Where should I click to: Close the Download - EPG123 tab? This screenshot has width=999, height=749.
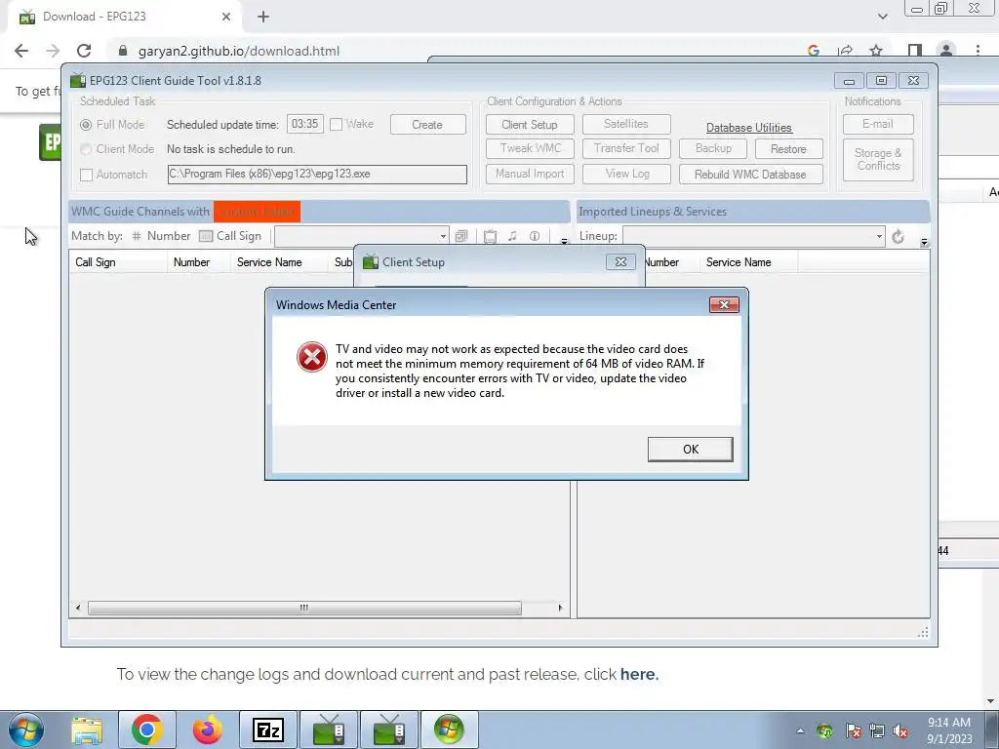tap(226, 17)
